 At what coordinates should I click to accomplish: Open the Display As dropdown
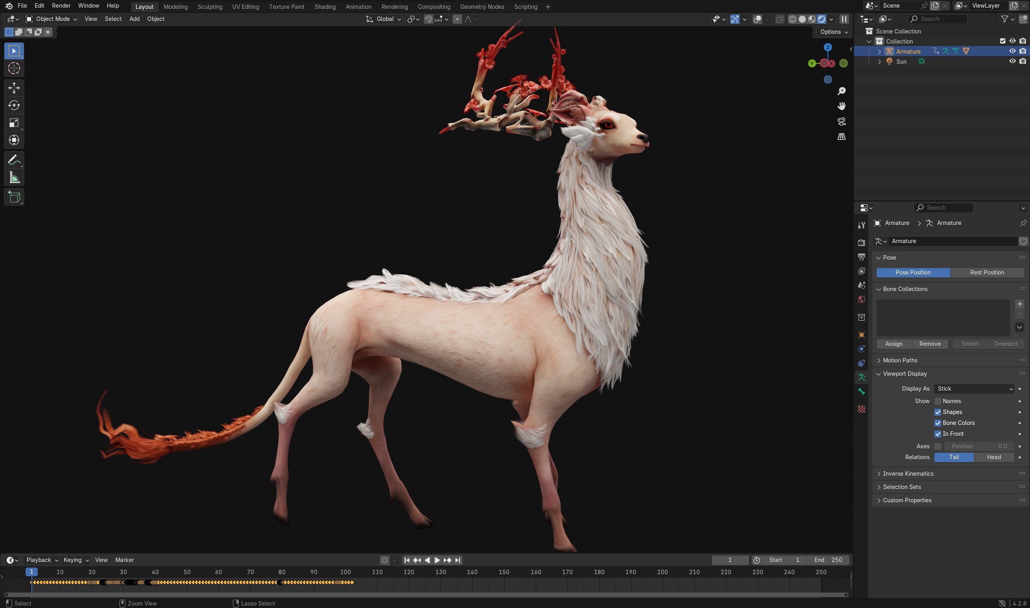[x=974, y=388]
